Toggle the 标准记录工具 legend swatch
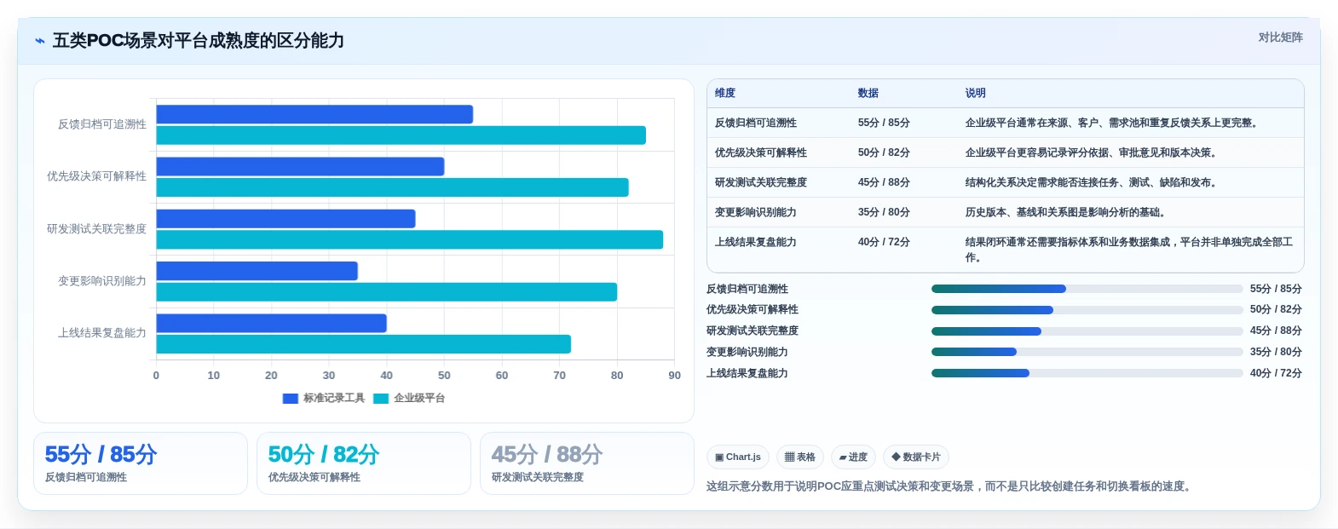Viewport: 1338px width, 529px height. [291, 398]
